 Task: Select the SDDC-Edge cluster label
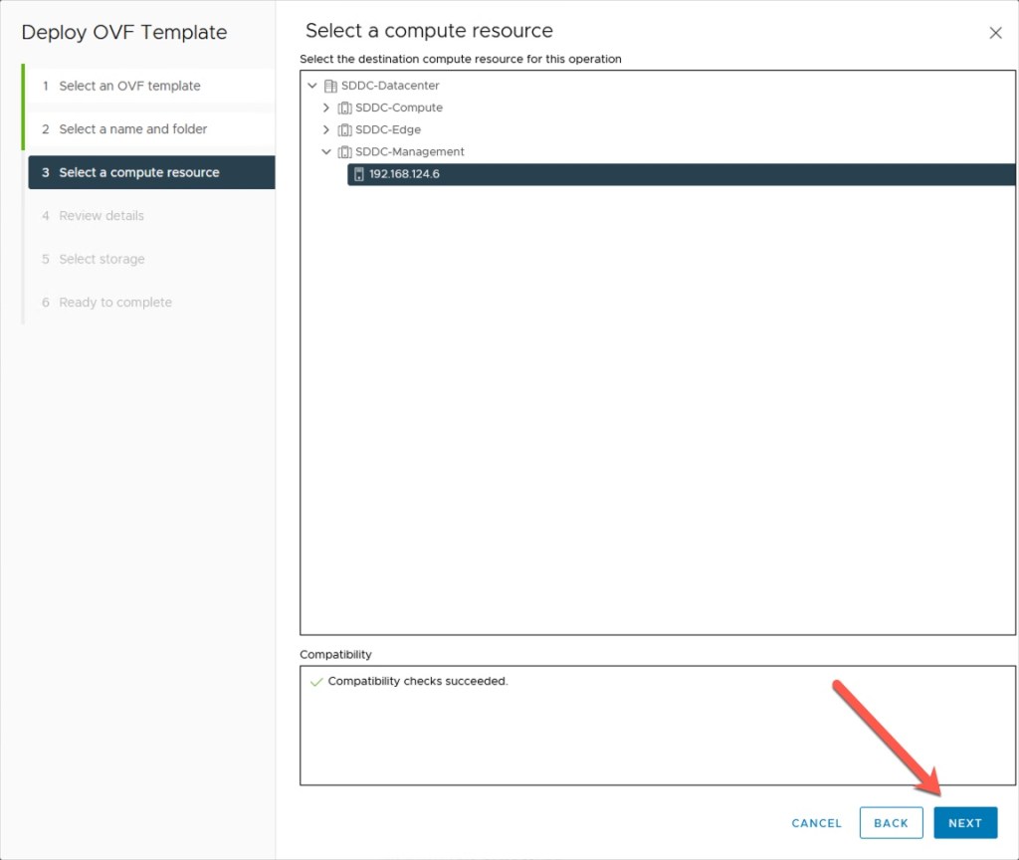coord(388,129)
